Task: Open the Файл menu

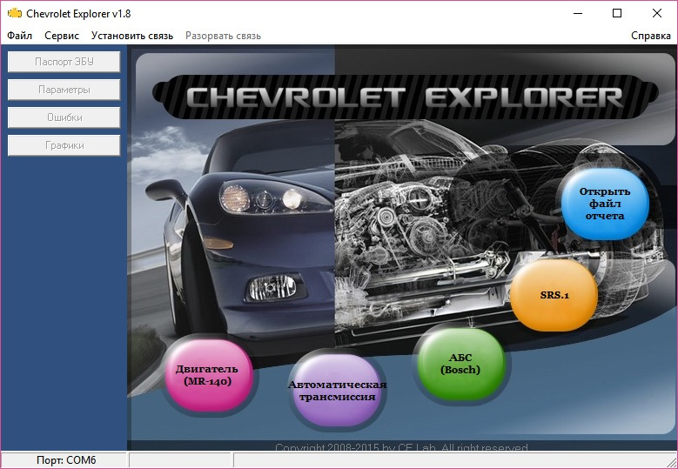Action: pos(19,36)
